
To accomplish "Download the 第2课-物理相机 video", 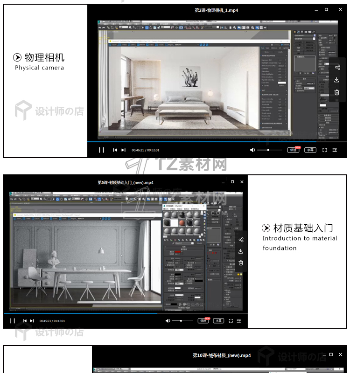I will pos(336,80).
